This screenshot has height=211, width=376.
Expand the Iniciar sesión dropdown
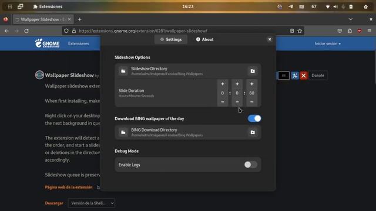coord(328,43)
